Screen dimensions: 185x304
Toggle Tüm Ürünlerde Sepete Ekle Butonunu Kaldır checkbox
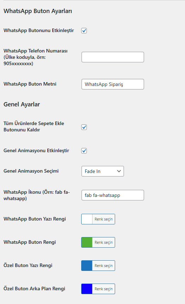84,127
